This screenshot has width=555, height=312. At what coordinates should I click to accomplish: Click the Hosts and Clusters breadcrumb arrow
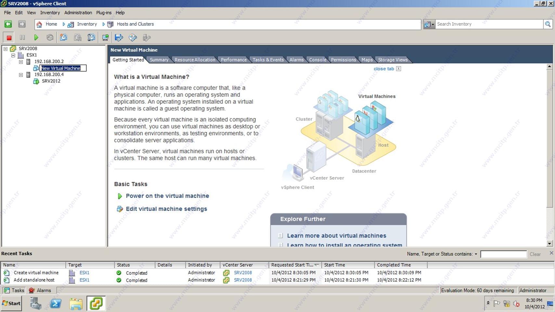point(103,24)
